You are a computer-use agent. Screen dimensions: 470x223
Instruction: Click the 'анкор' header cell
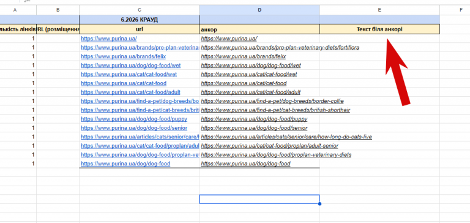click(x=259, y=29)
